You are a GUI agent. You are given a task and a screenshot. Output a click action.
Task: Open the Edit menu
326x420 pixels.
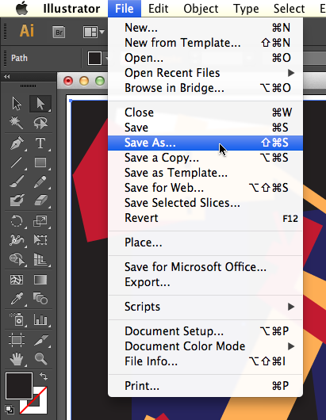tap(158, 9)
